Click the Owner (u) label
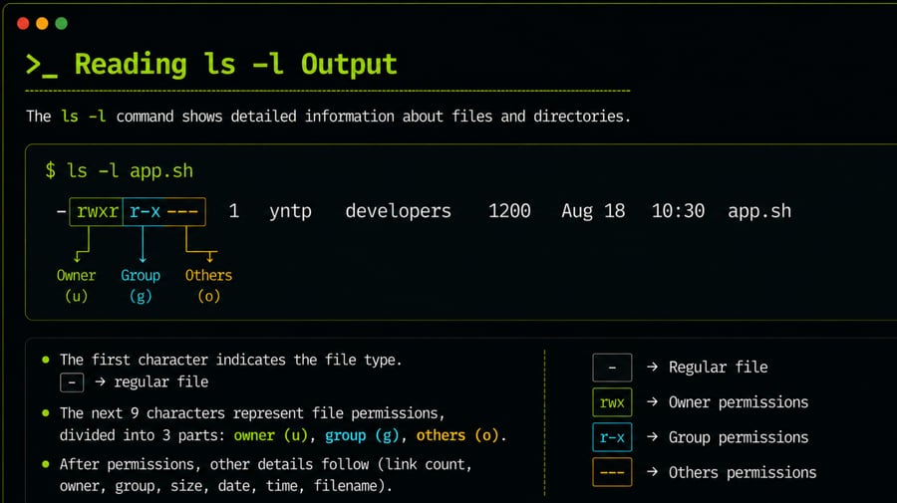The width and height of the screenshot is (897, 503). click(x=76, y=285)
